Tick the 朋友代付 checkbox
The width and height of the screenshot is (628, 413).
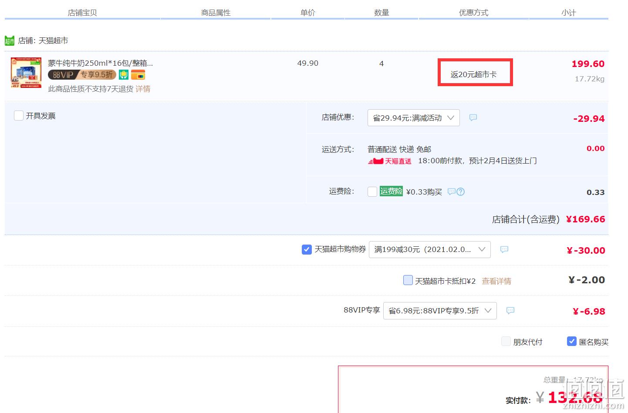click(506, 341)
